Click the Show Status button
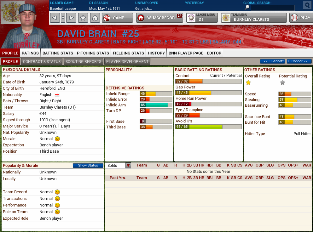Screen dimensions: 313x232 pos(88,166)
